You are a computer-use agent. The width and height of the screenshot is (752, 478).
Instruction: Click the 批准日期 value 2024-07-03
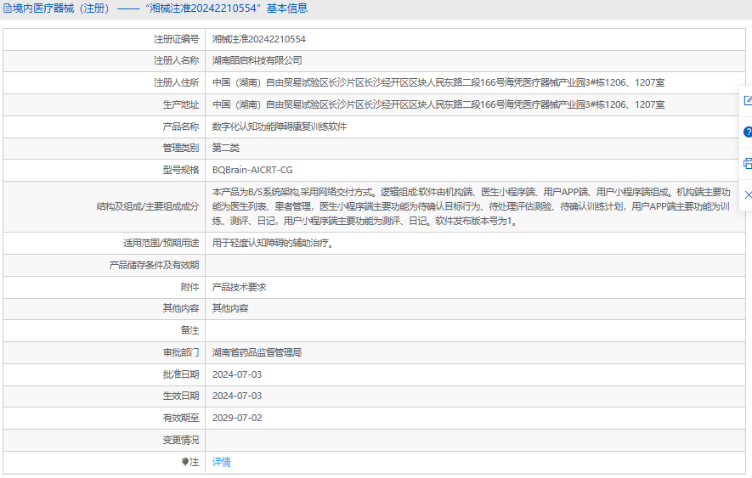coord(237,374)
